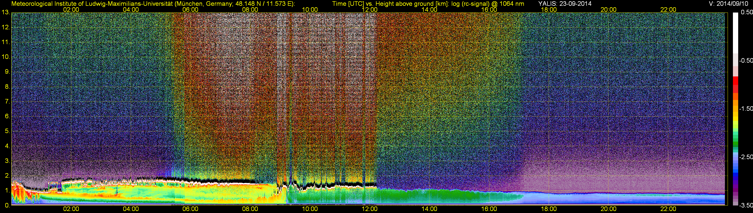753x213 pixels.
Task: Click height axis label '2.'
Action: pos(7,176)
